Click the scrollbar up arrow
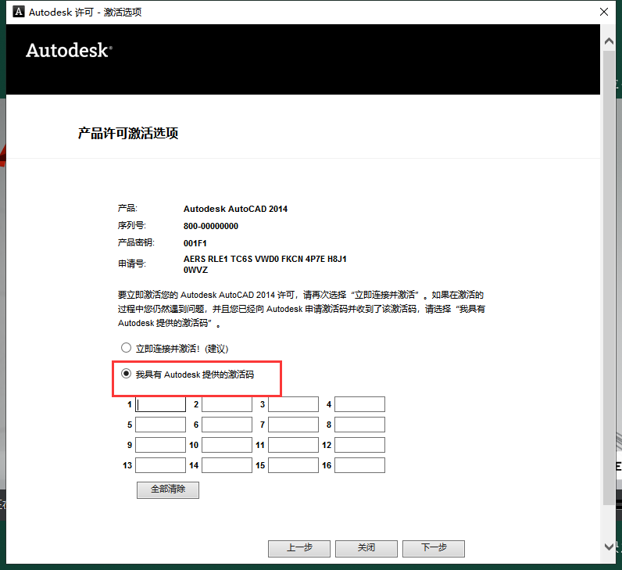Viewport: 622px width, 570px height. (x=609, y=41)
